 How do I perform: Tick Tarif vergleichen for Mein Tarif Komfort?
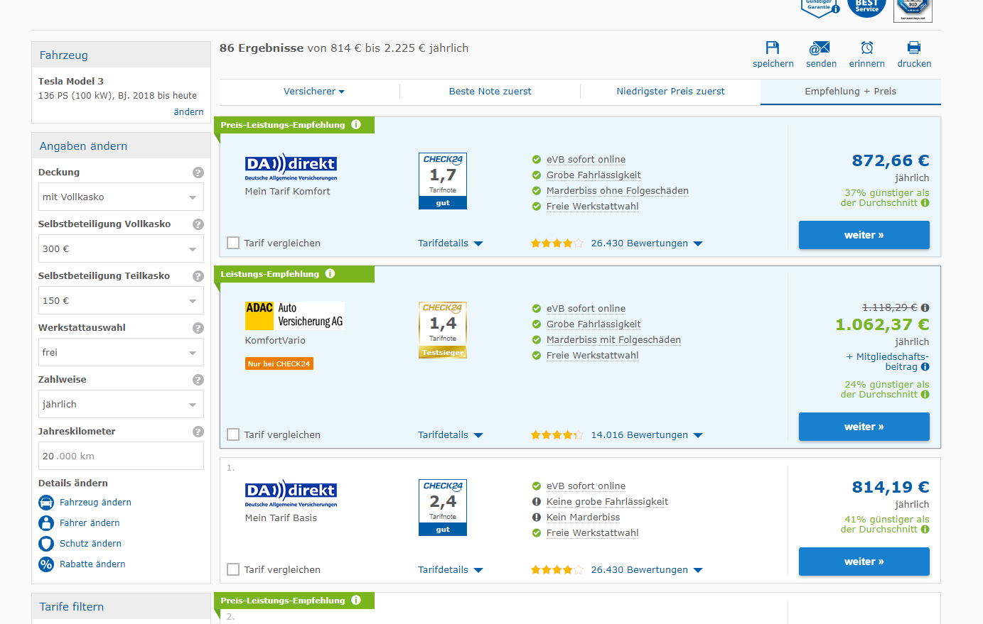click(233, 243)
